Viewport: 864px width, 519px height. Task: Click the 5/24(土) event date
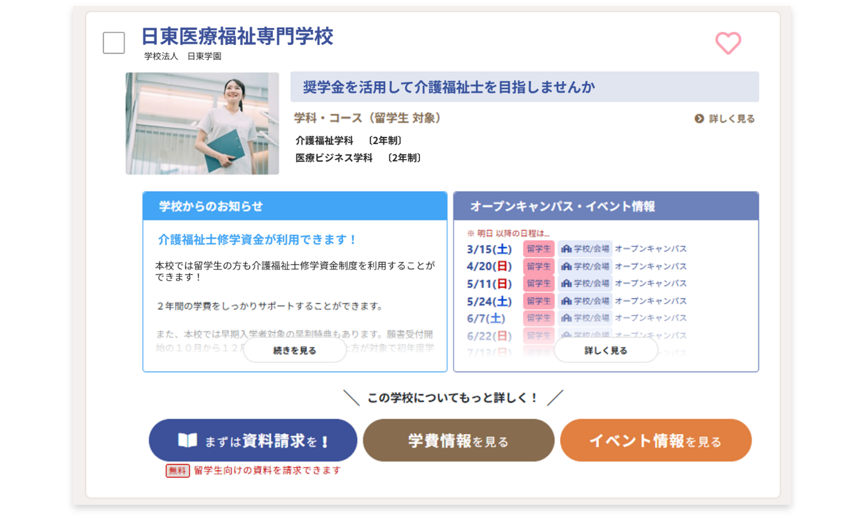point(489,301)
